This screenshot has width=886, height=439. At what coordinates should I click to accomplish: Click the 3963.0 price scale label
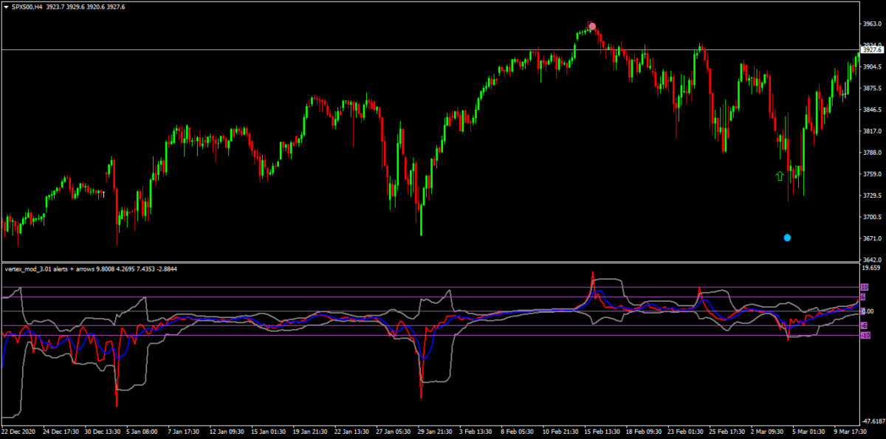873,24
